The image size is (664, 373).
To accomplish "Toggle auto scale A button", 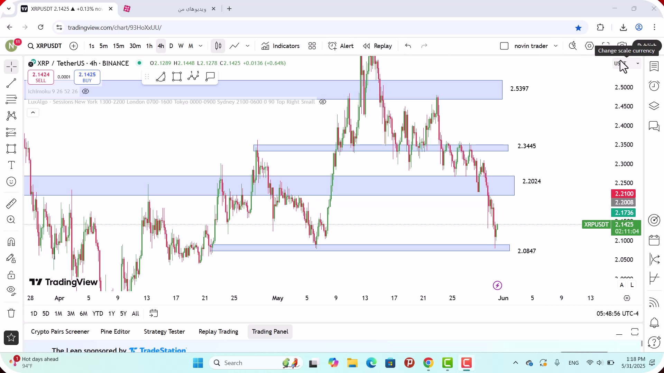I will (622, 285).
